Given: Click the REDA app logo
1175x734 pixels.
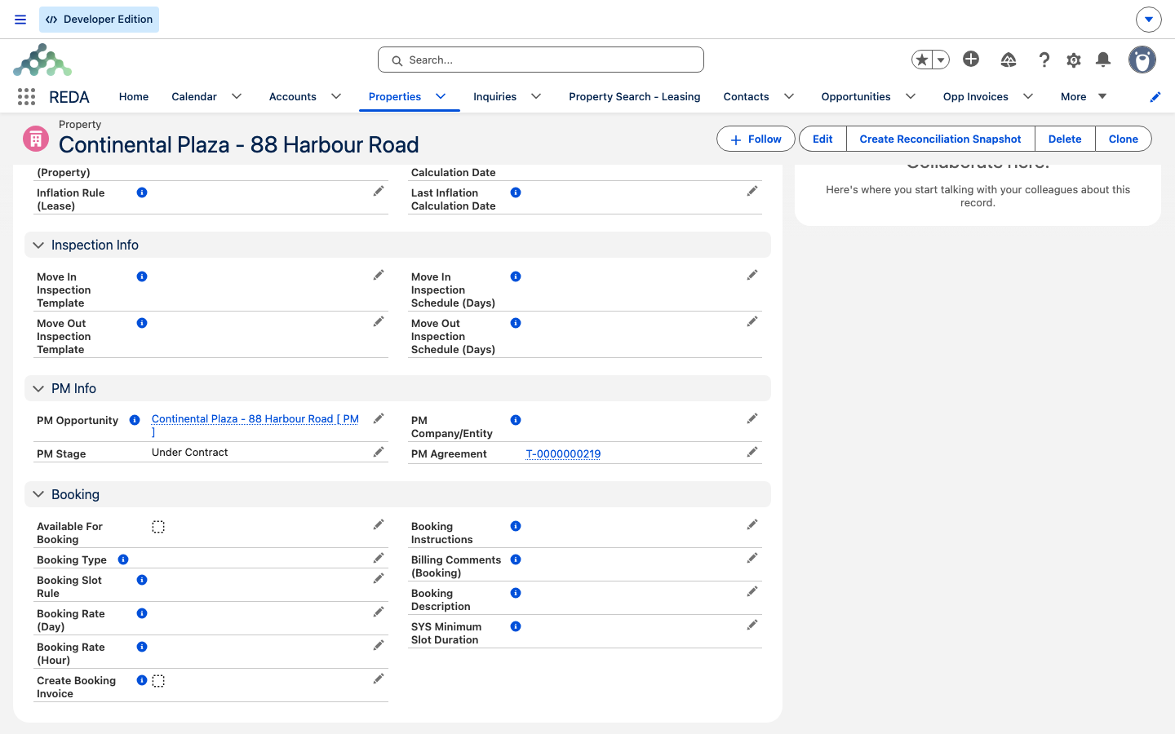Looking at the screenshot, I should point(42,60).
